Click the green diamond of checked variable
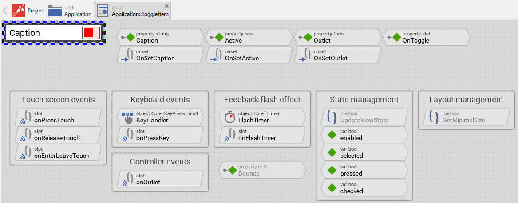518x203 pixels. 332,188
